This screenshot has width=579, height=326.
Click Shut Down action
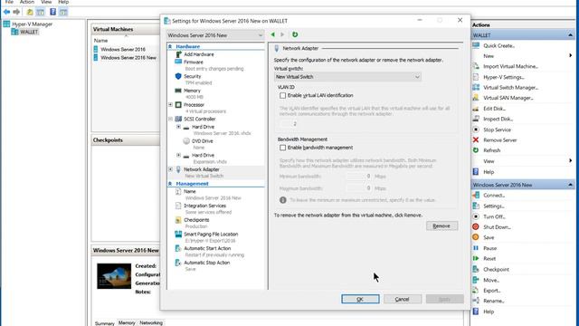coord(497,227)
